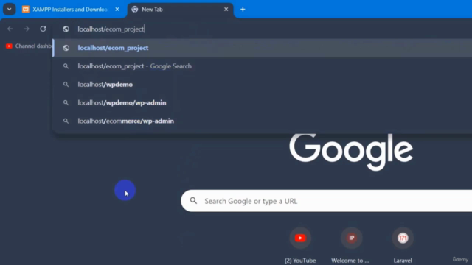
Task: Close the New Tab tab
Action: [226, 10]
